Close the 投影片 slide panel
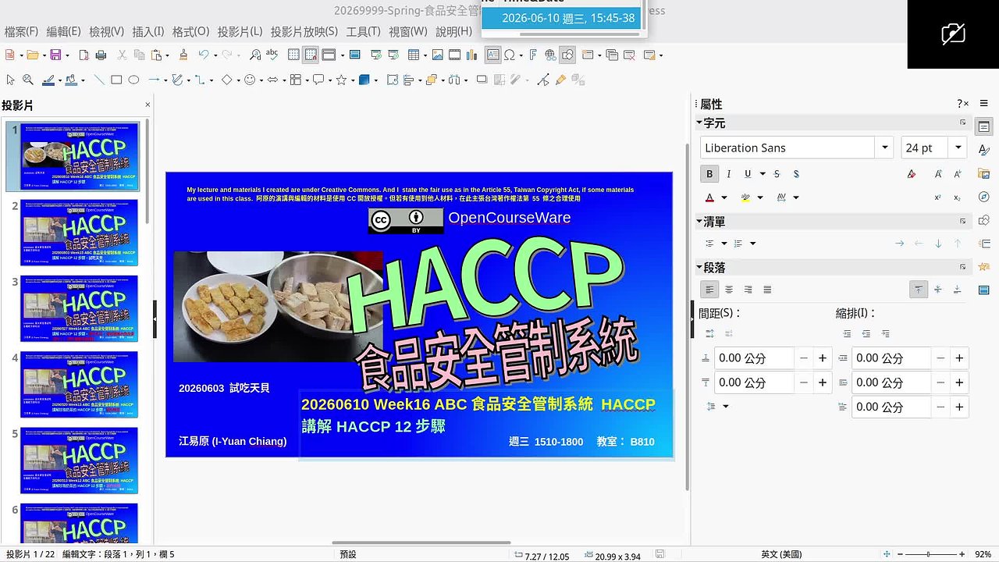The image size is (999, 562). [148, 105]
